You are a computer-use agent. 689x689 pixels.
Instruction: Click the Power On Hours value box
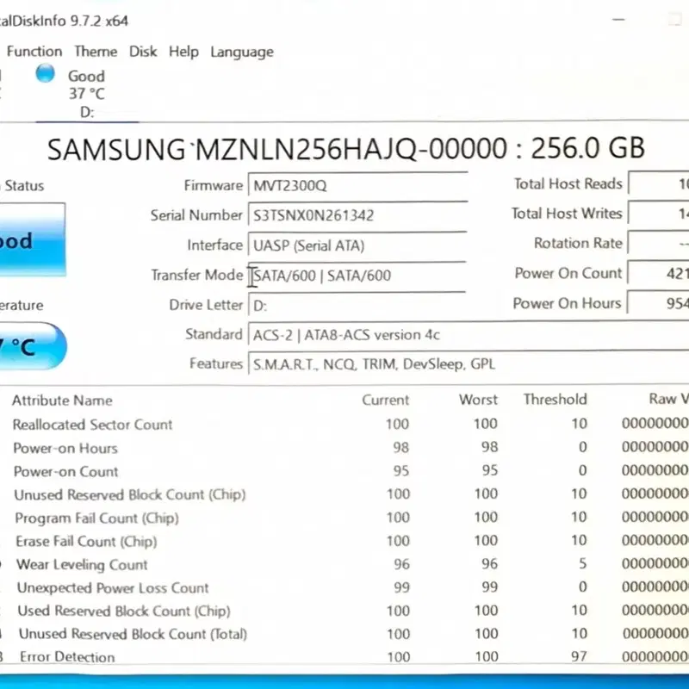[658, 303]
